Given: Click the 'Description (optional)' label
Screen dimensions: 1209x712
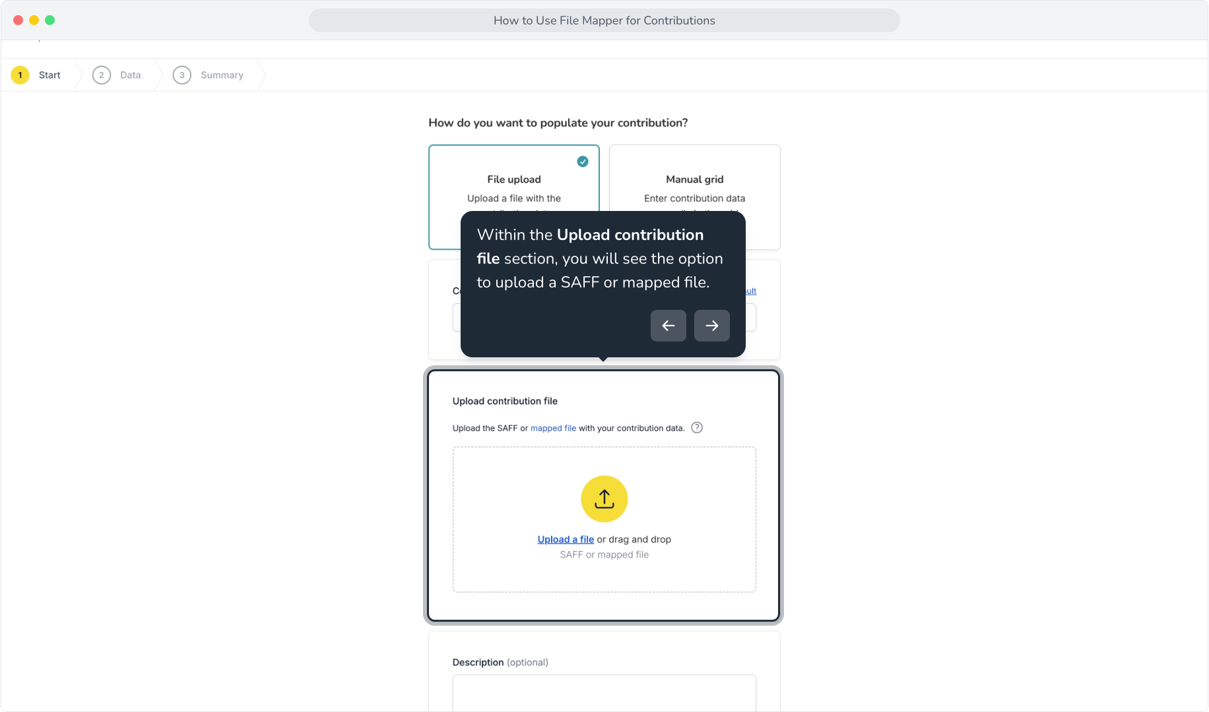Looking at the screenshot, I should click(x=500, y=662).
